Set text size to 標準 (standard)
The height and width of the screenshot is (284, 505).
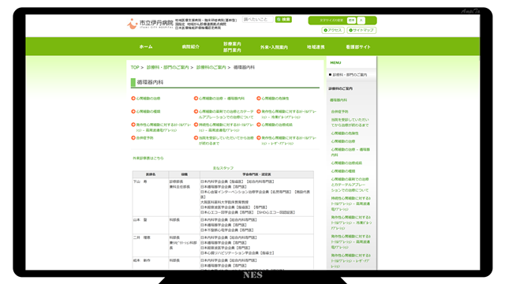351,21
